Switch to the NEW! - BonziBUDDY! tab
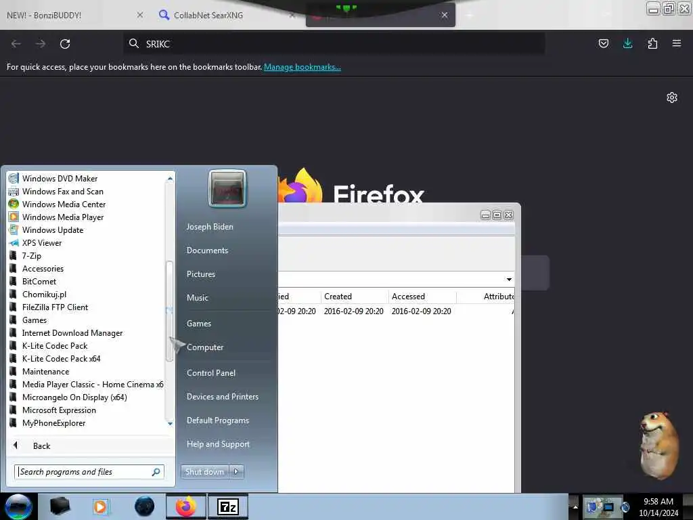The width and height of the screenshot is (693, 520). coord(44,16)
